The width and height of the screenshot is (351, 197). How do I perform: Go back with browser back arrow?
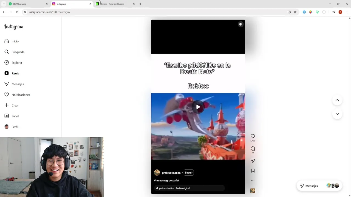coord(4,12)
